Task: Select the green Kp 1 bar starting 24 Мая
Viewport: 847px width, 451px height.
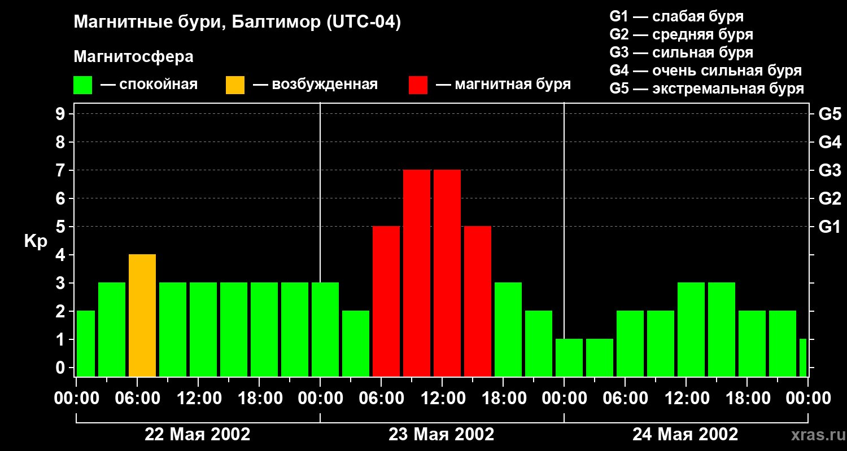Action: coord(569,358)
